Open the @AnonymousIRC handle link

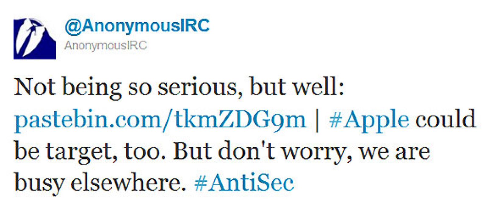pos(137,26)
